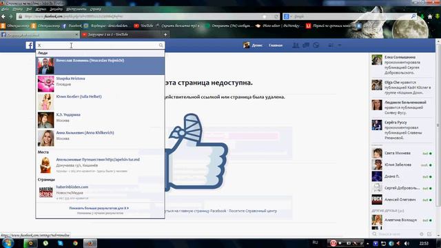This screenshot has height=248, width=441.
Task: Expand the account menu arrow
Action: point(340,45)
